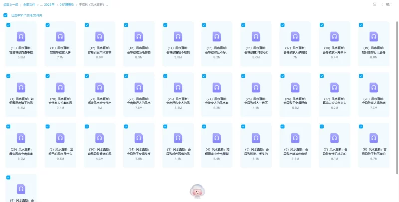Uncheck the checkbox on file (25)
The image size is (399, 202).
(243, 76)
